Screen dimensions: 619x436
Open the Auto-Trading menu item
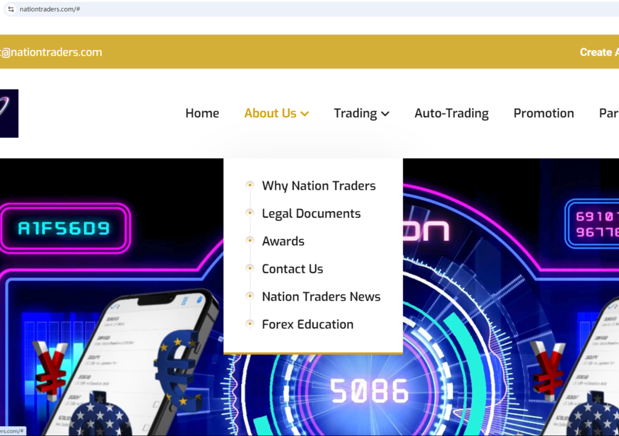452,113
